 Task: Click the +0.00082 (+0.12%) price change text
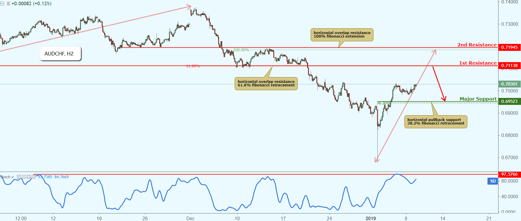coord(31,4)
